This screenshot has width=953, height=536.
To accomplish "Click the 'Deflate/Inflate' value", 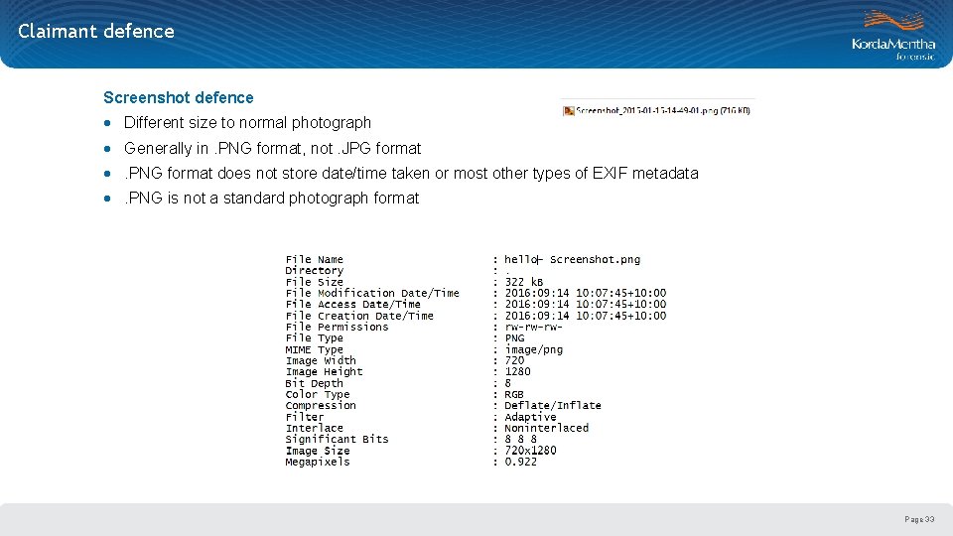I will pyautogui.click(x=553, y=405).
